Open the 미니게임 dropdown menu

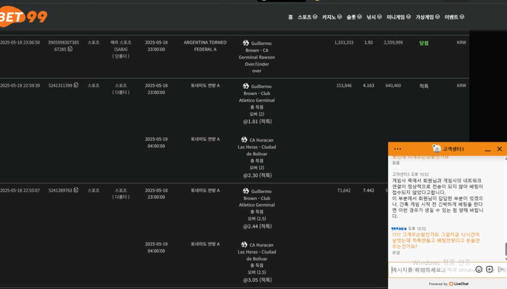point(398,17)
